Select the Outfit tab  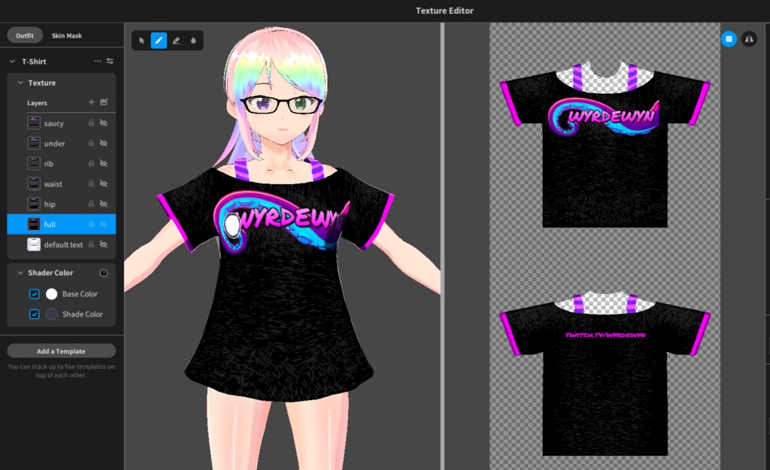pos(24,35)
